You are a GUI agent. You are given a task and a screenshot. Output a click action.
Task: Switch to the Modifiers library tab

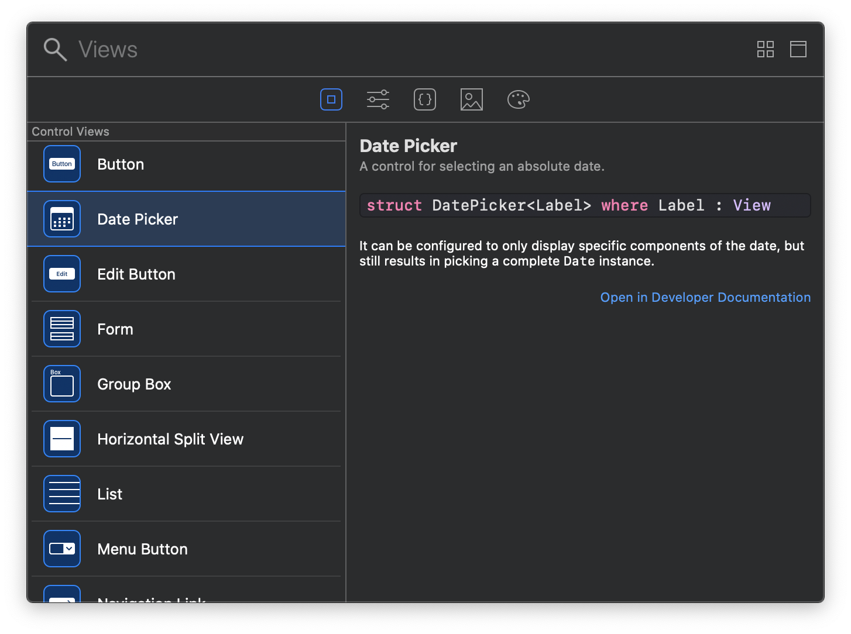[378, 99]
